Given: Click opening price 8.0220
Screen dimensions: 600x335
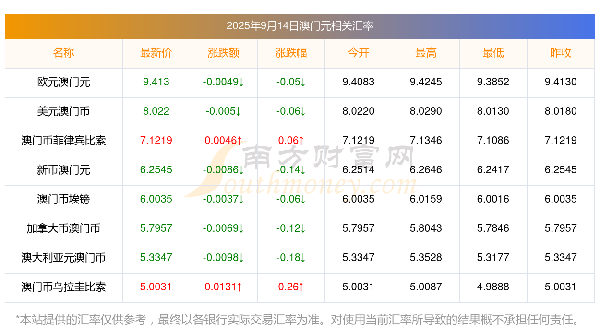Looking at the screenshot, I should 359,111.
